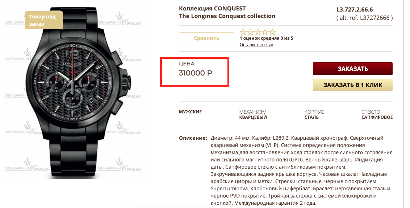The image size is (410, 208).
Task: Select the third rating star
Action: [x=258, y=32]
